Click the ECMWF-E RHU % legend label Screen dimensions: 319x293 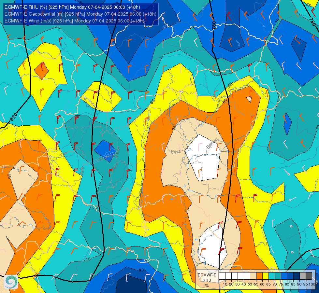(x=207, y=280)
